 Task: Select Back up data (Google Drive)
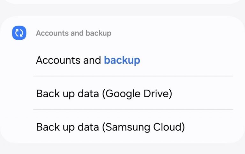(x=104, y=94)
